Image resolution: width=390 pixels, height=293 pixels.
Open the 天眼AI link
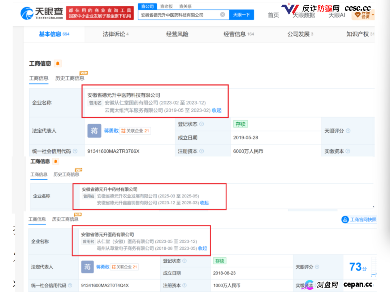coord(337,15)
